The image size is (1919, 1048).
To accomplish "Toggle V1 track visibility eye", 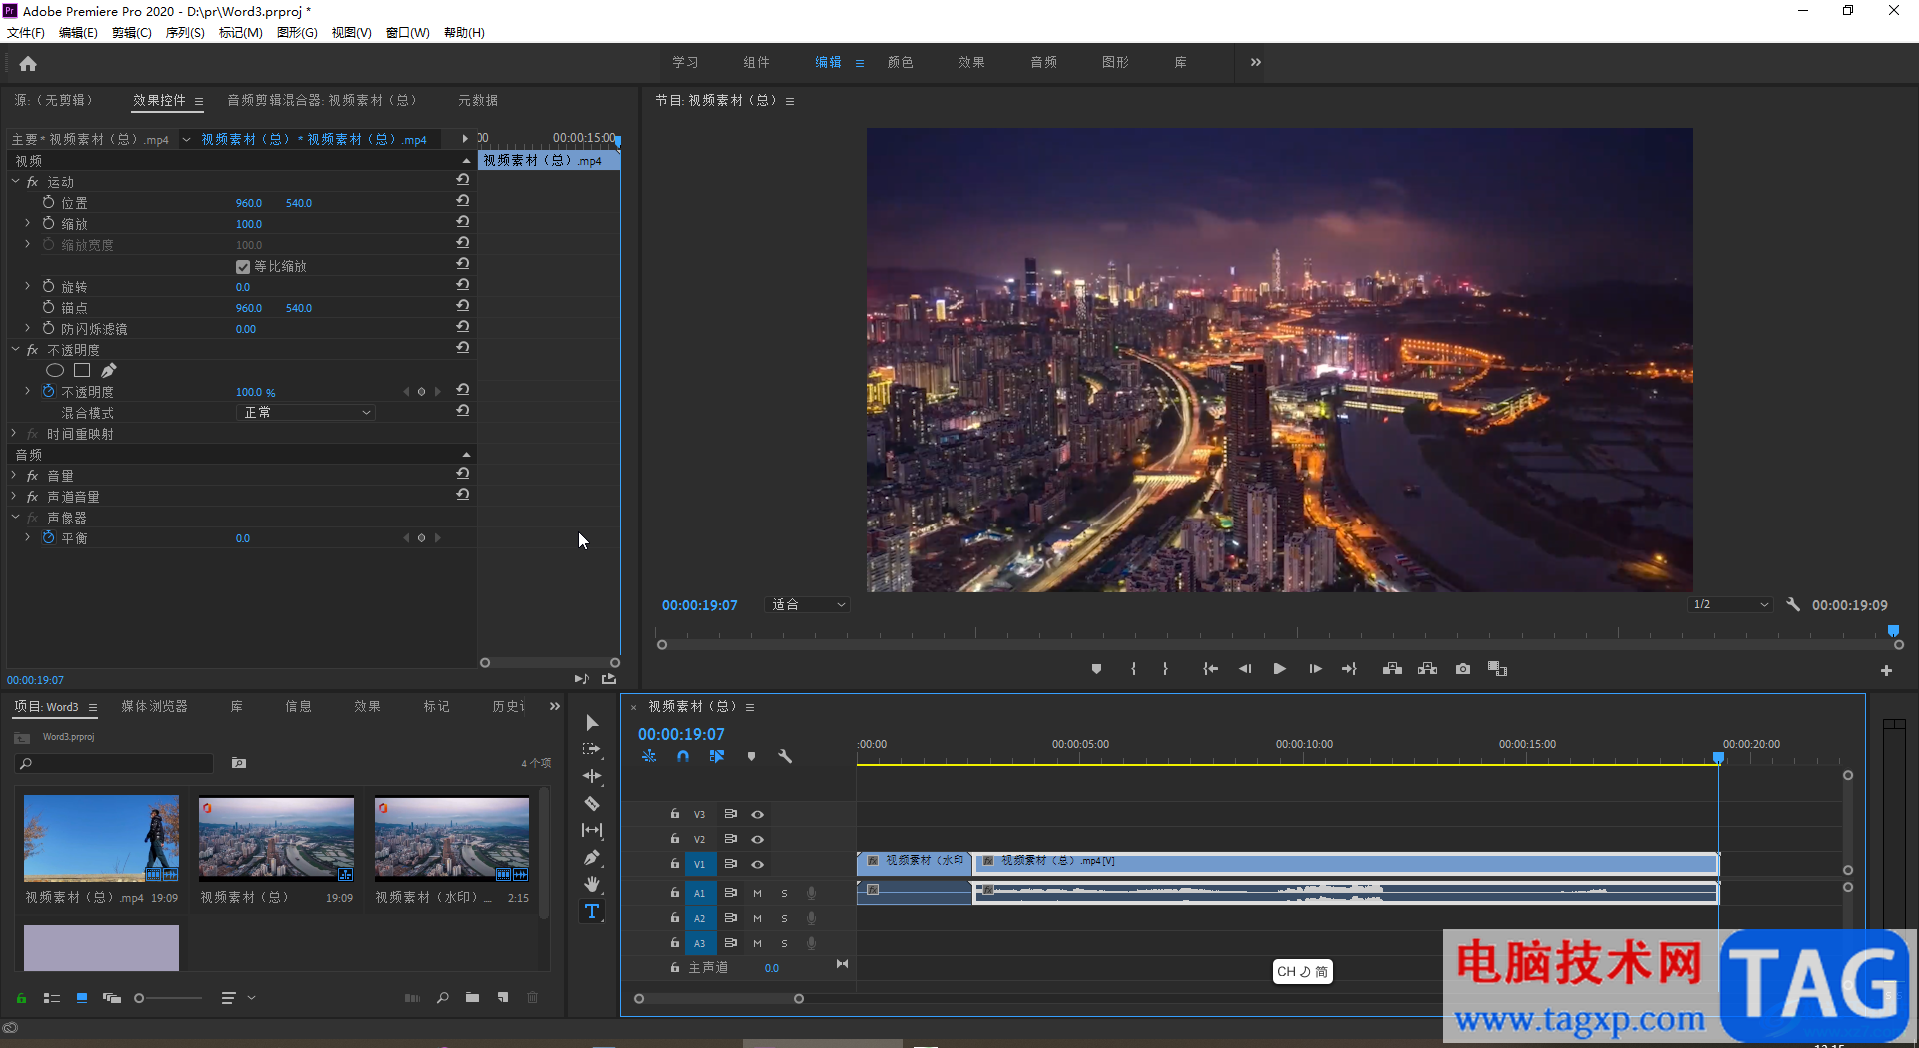I will [757, 865].
